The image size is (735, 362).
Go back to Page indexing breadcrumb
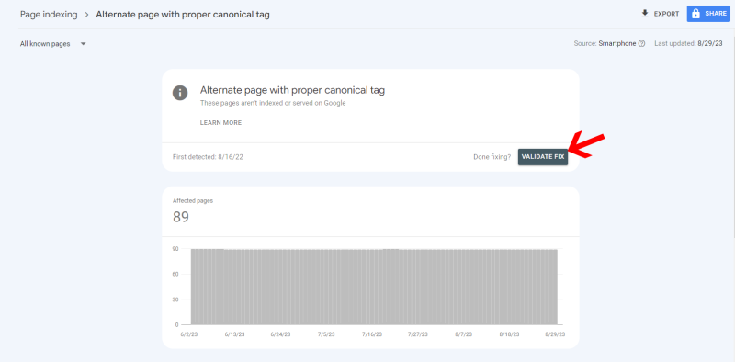pyautogui.click(x=49, y=15)
